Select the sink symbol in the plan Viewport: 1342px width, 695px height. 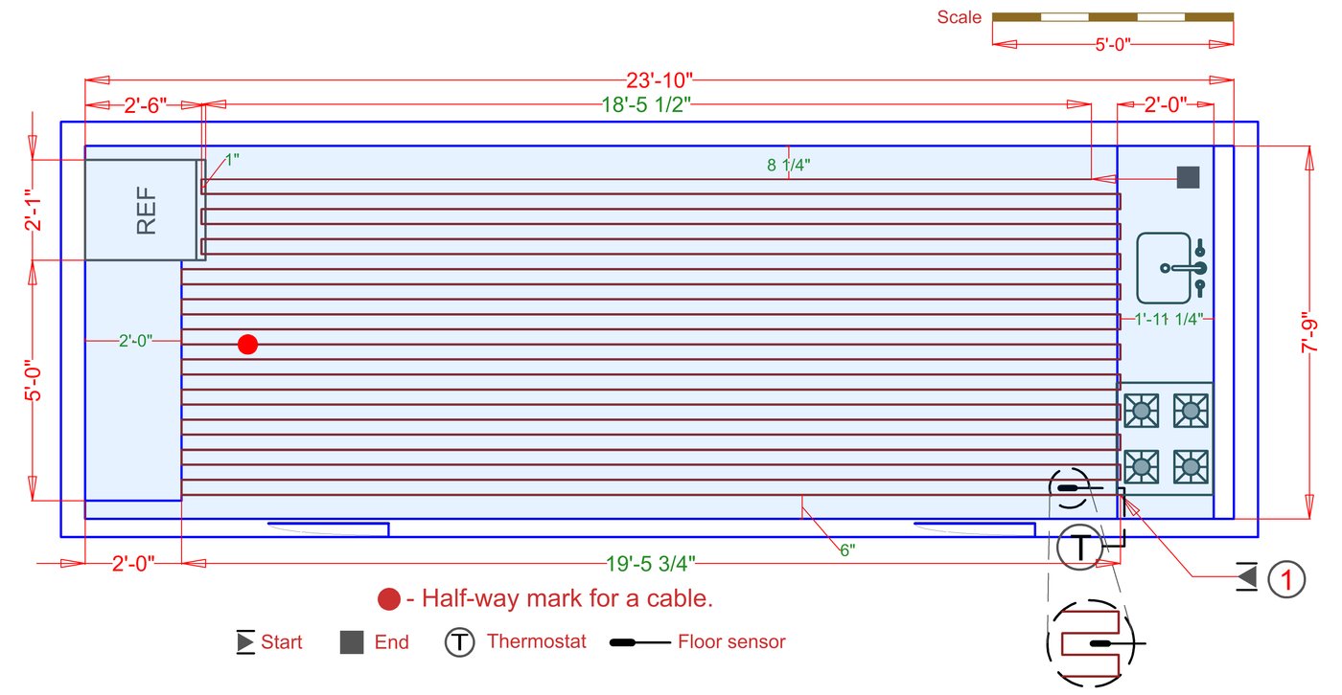[1169, 268]
